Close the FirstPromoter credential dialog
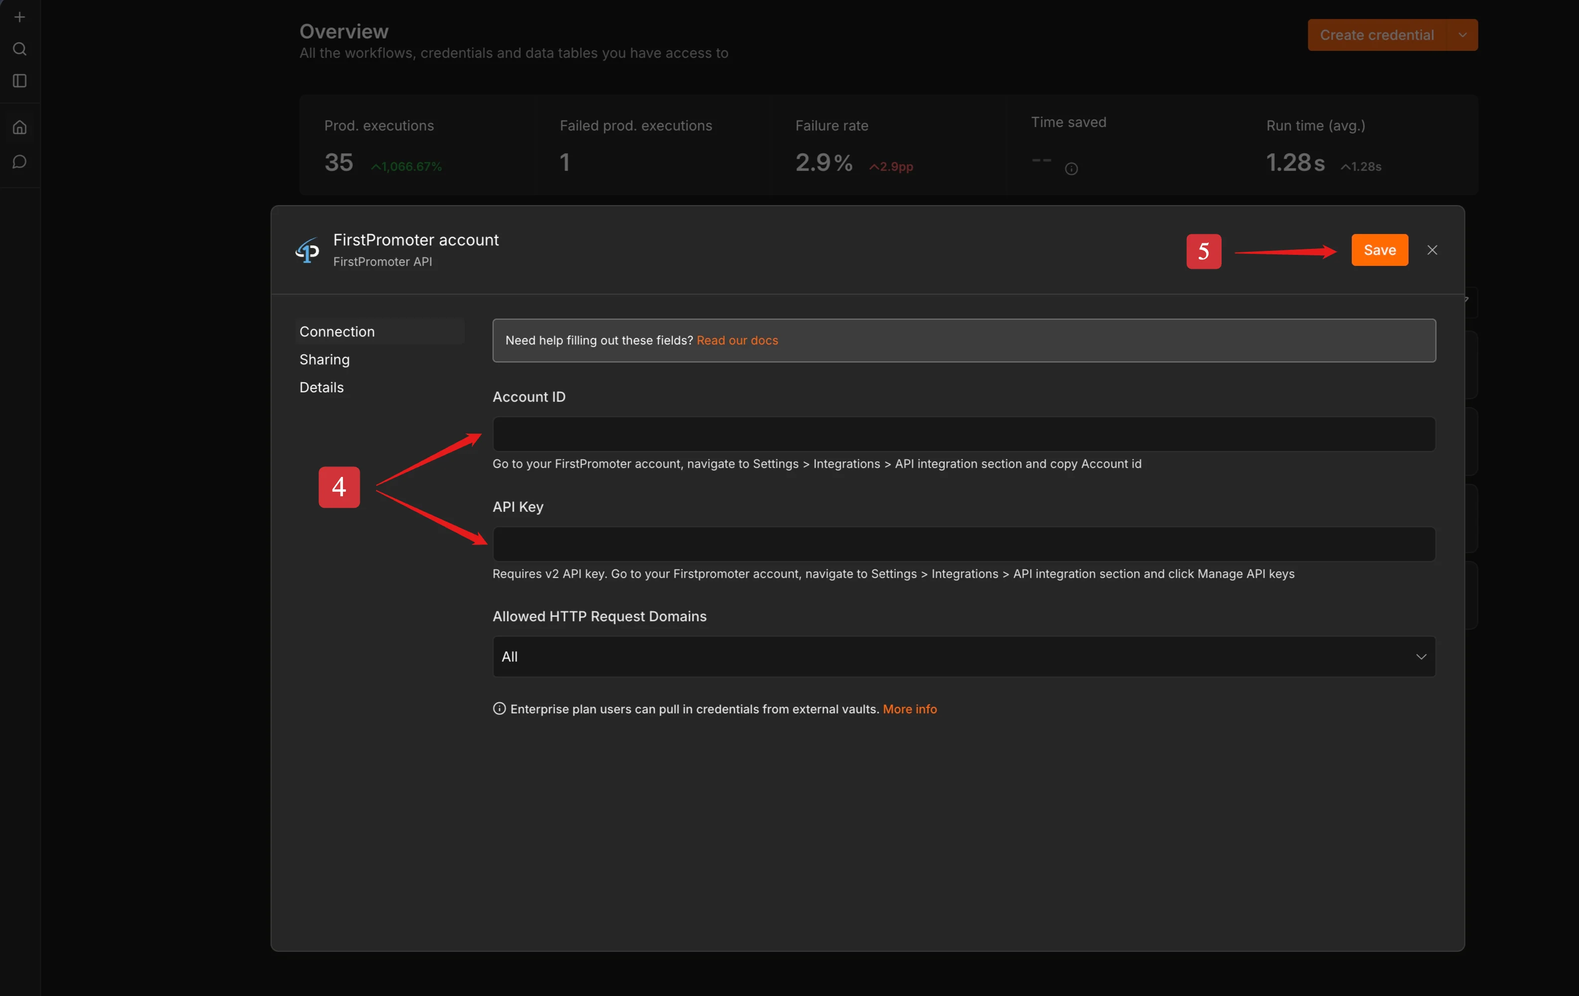The width and height of the screenshot is (1579, 996). tap(1432, 250)
